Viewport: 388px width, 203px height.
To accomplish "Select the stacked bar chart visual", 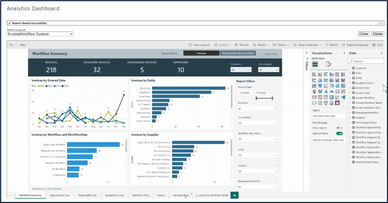I will click(x=314, y=74).
